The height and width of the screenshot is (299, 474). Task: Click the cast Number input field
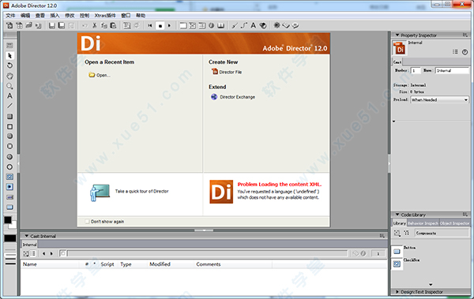click(x=416, y=70)
